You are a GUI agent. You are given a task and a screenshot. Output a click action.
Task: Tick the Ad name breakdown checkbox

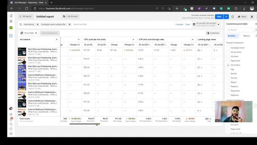coord(228,56)
